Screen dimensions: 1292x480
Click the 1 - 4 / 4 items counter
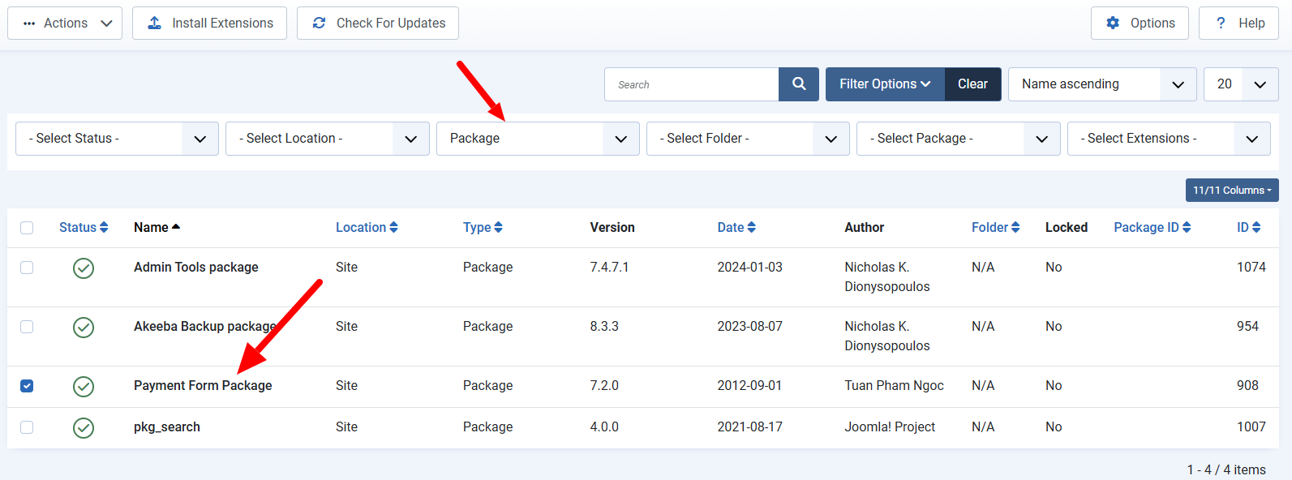pos(1226,470)
